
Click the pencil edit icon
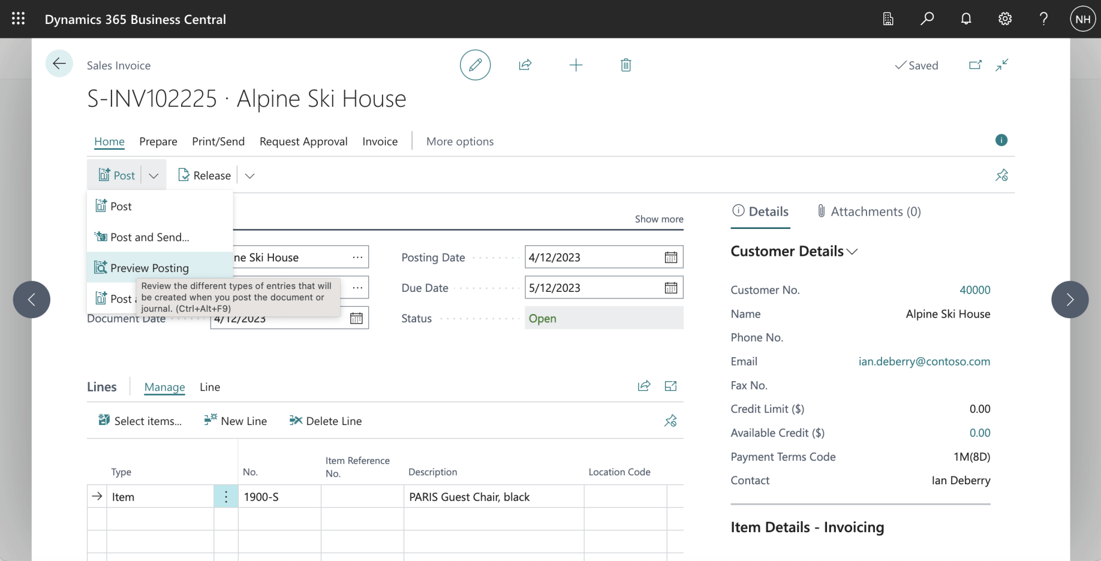[x=475, y=65]
